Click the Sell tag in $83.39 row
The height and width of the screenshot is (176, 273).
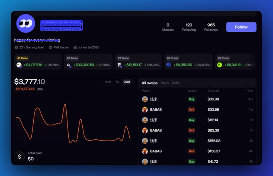point(192,130)
